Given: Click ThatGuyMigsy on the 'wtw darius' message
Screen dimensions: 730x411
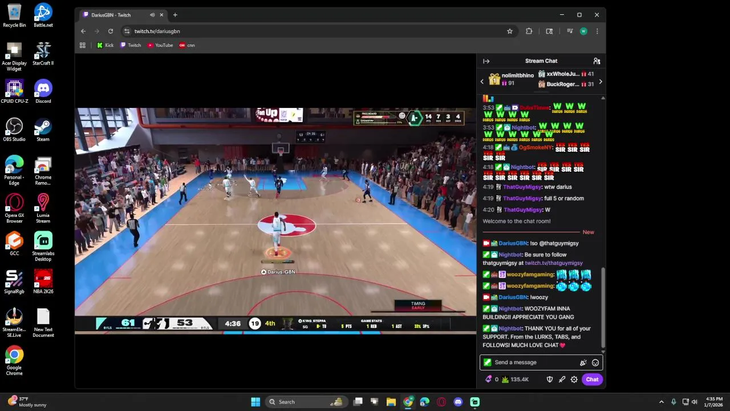Looking at the screenshot, I should pos(522,187).
